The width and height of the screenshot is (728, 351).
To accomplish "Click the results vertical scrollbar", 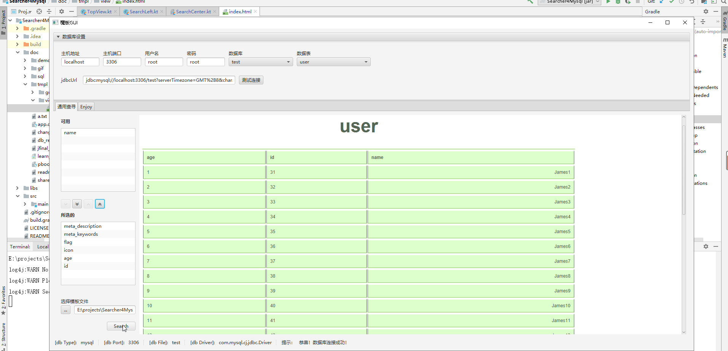I will pos(684,170).
